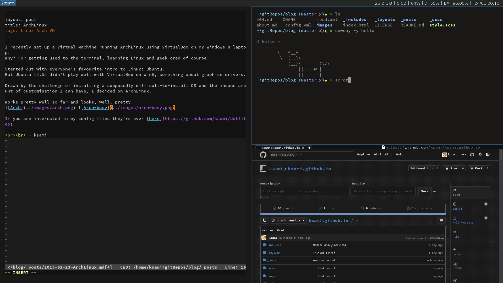The height and width of the screenshot is (283, 503).
Task: Click the language statistics color bar
Action: pyautogui.click(x=353, y=214)
